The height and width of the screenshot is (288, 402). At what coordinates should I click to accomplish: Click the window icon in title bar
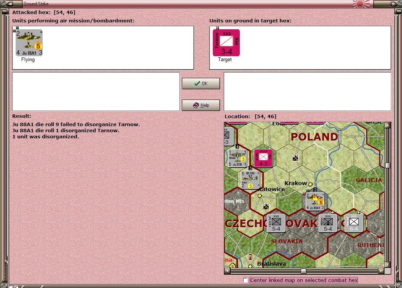(x=10, y=4)
